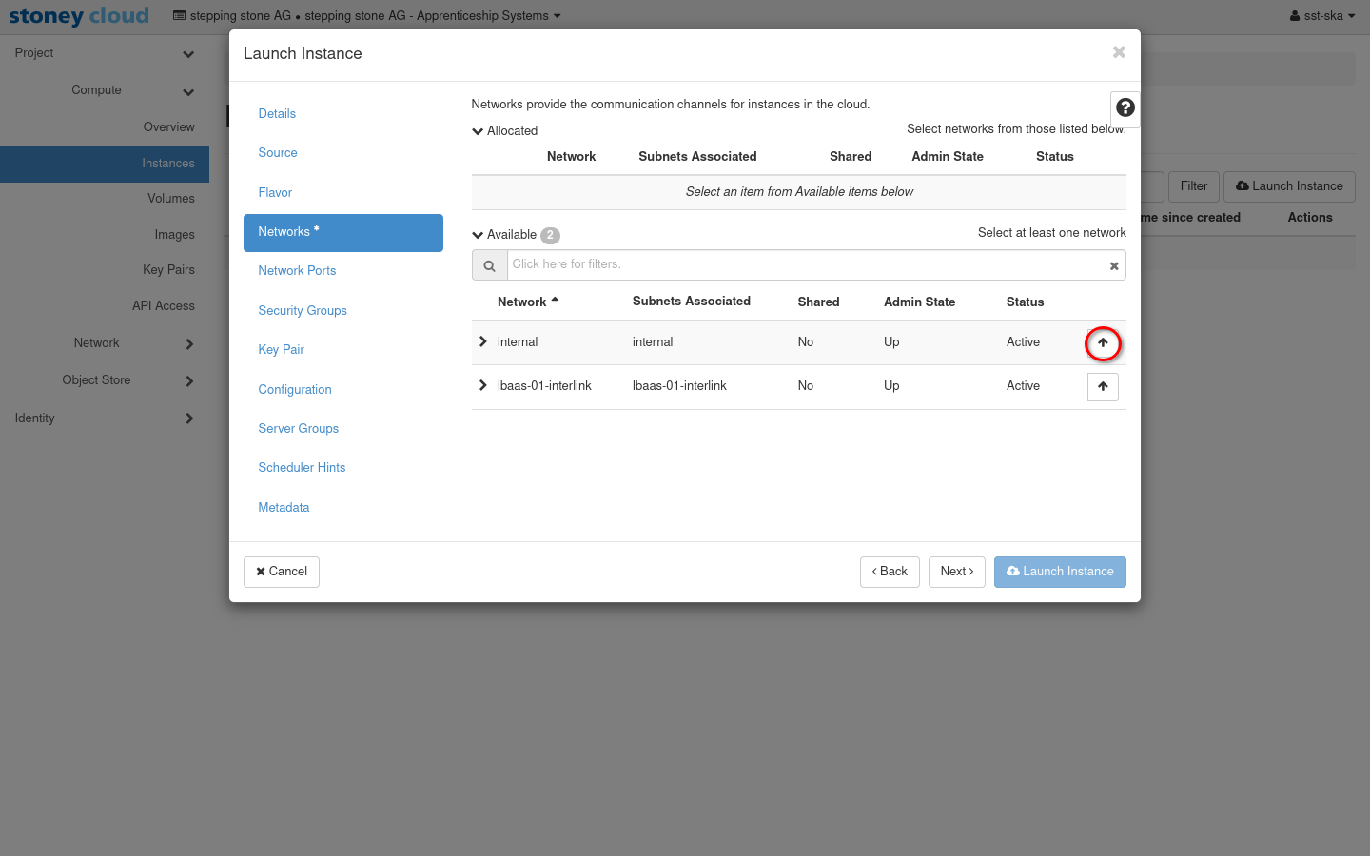Open the project selector dropdown
The image size is (1370, 856).
367,16
